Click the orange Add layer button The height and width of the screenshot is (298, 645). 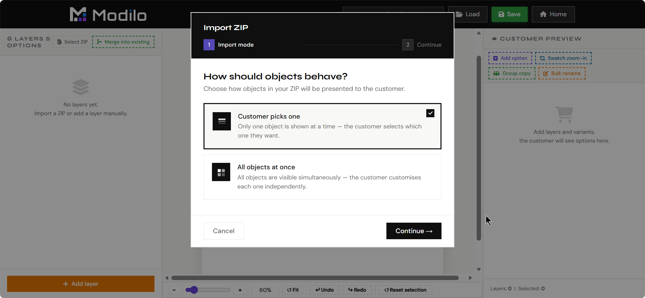(x=81, y=284)
